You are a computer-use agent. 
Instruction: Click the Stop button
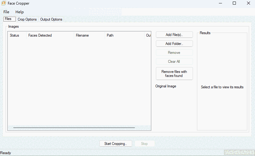(x=144, y=144)
